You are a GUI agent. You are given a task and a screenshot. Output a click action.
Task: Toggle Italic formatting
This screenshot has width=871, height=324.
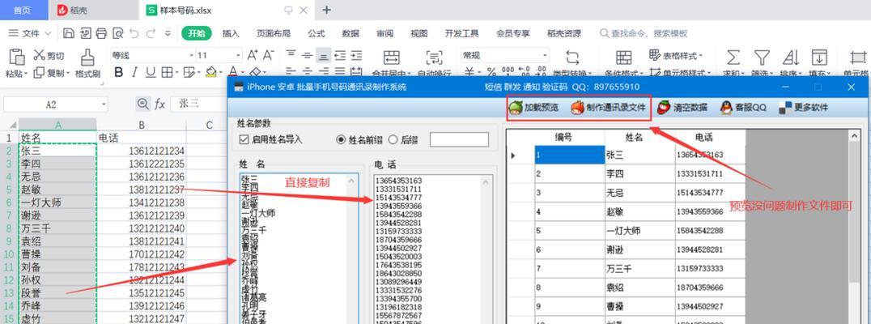point(134,72)
